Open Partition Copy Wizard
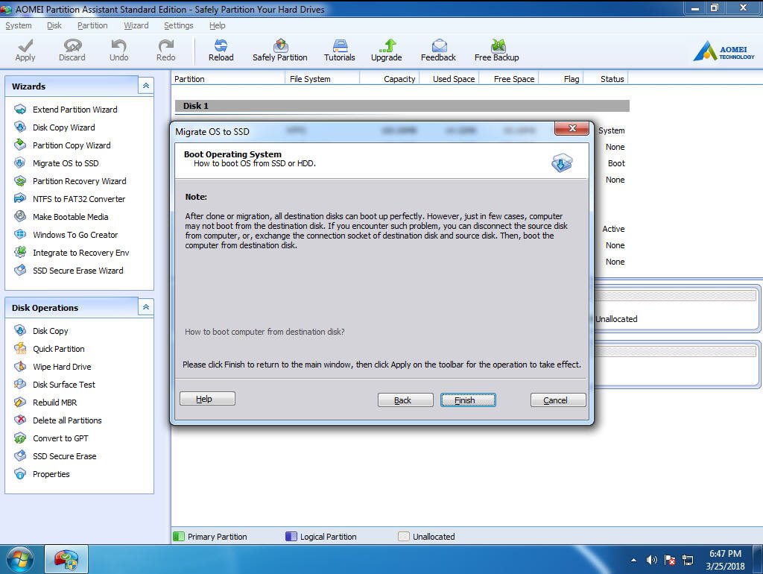Viewport: 763px width, 574px height. click(x=72, y=145)
